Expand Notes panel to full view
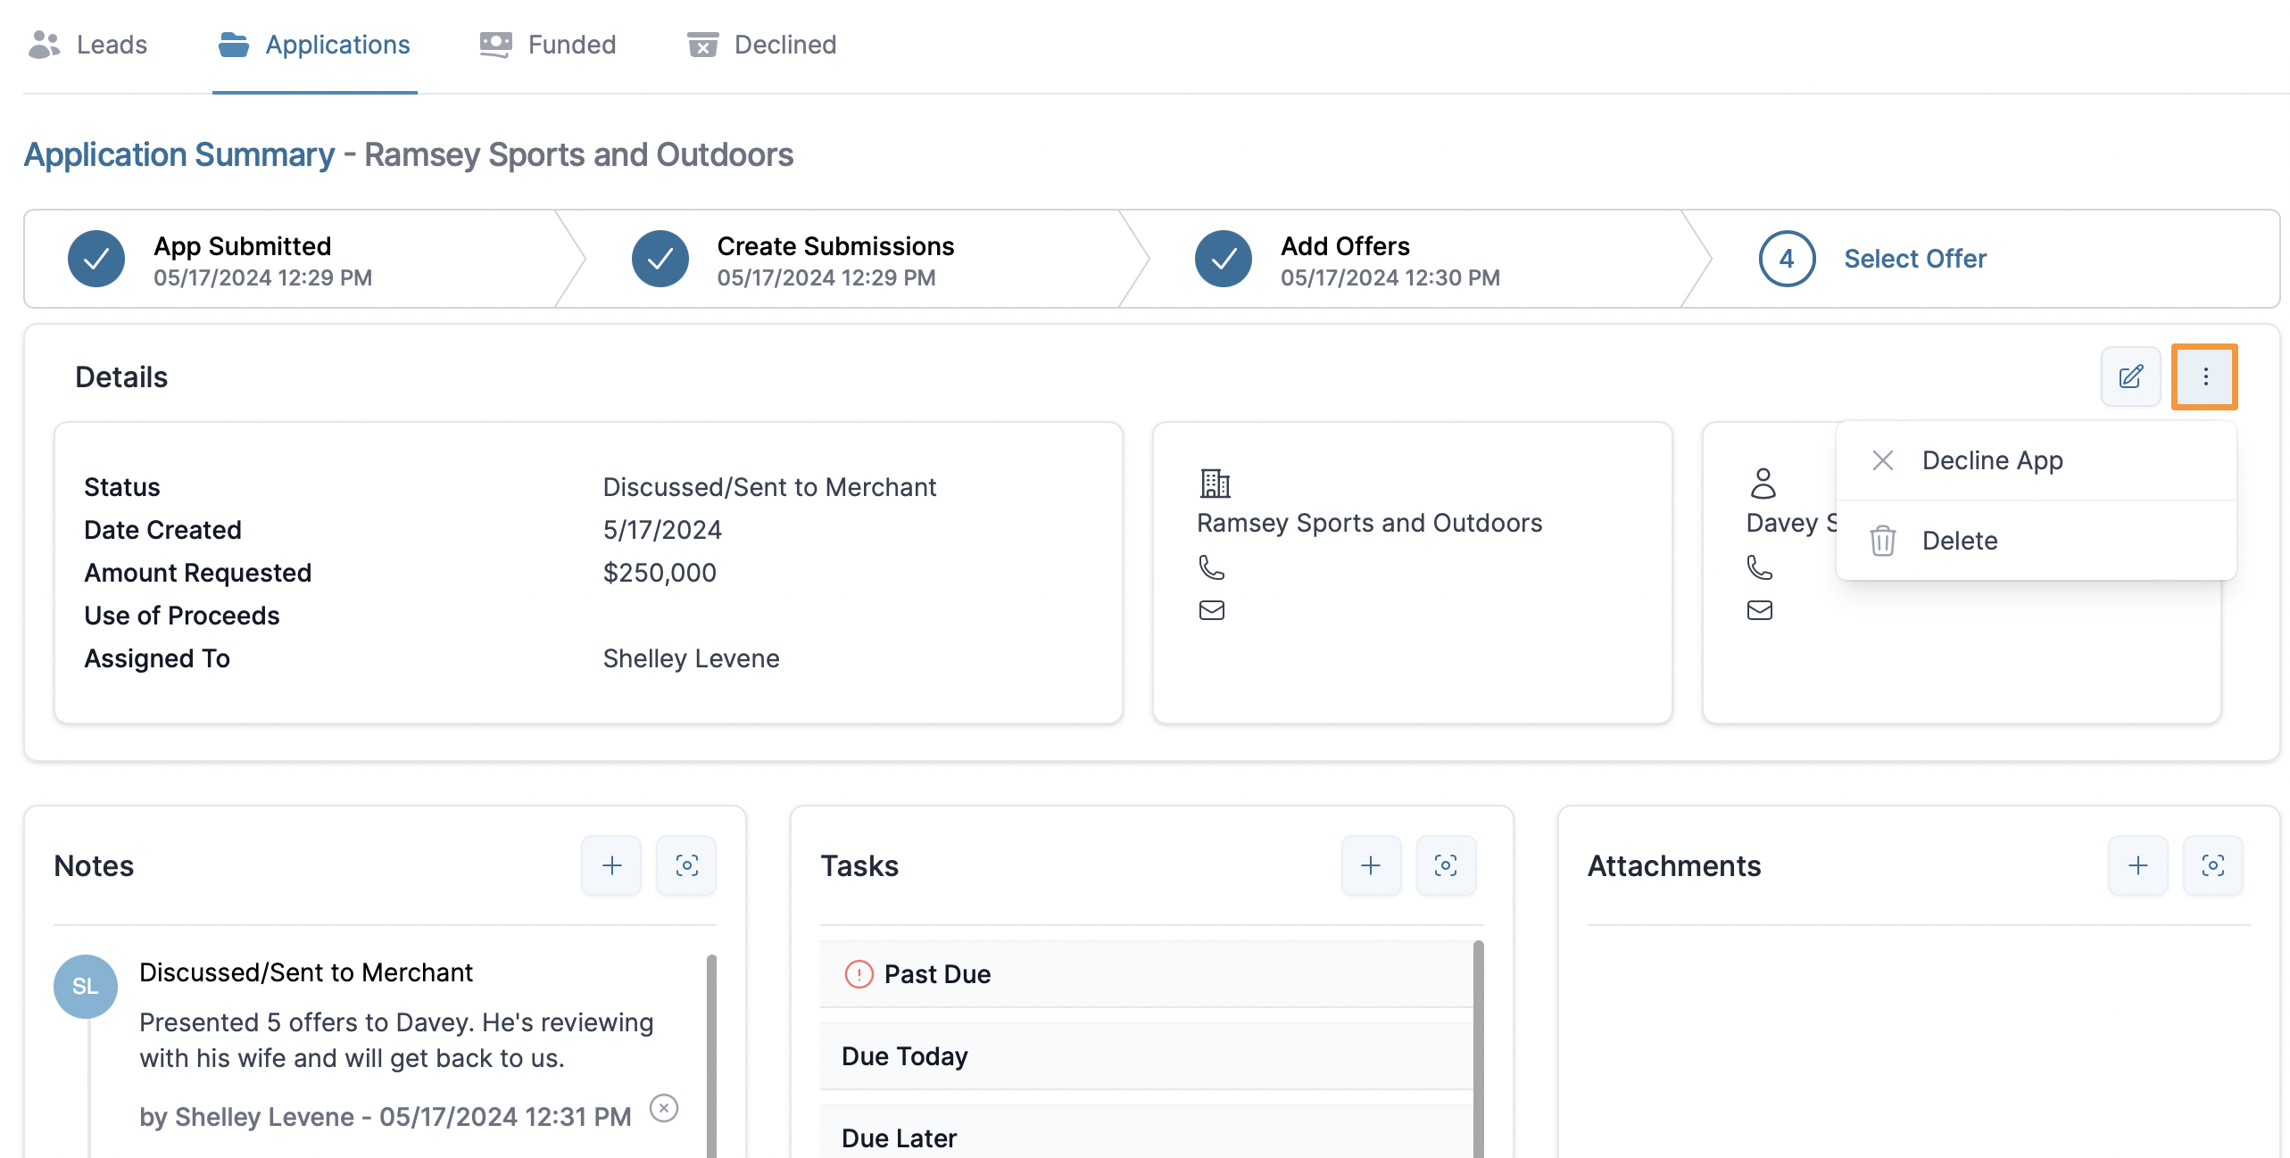 tap(686, 865)
